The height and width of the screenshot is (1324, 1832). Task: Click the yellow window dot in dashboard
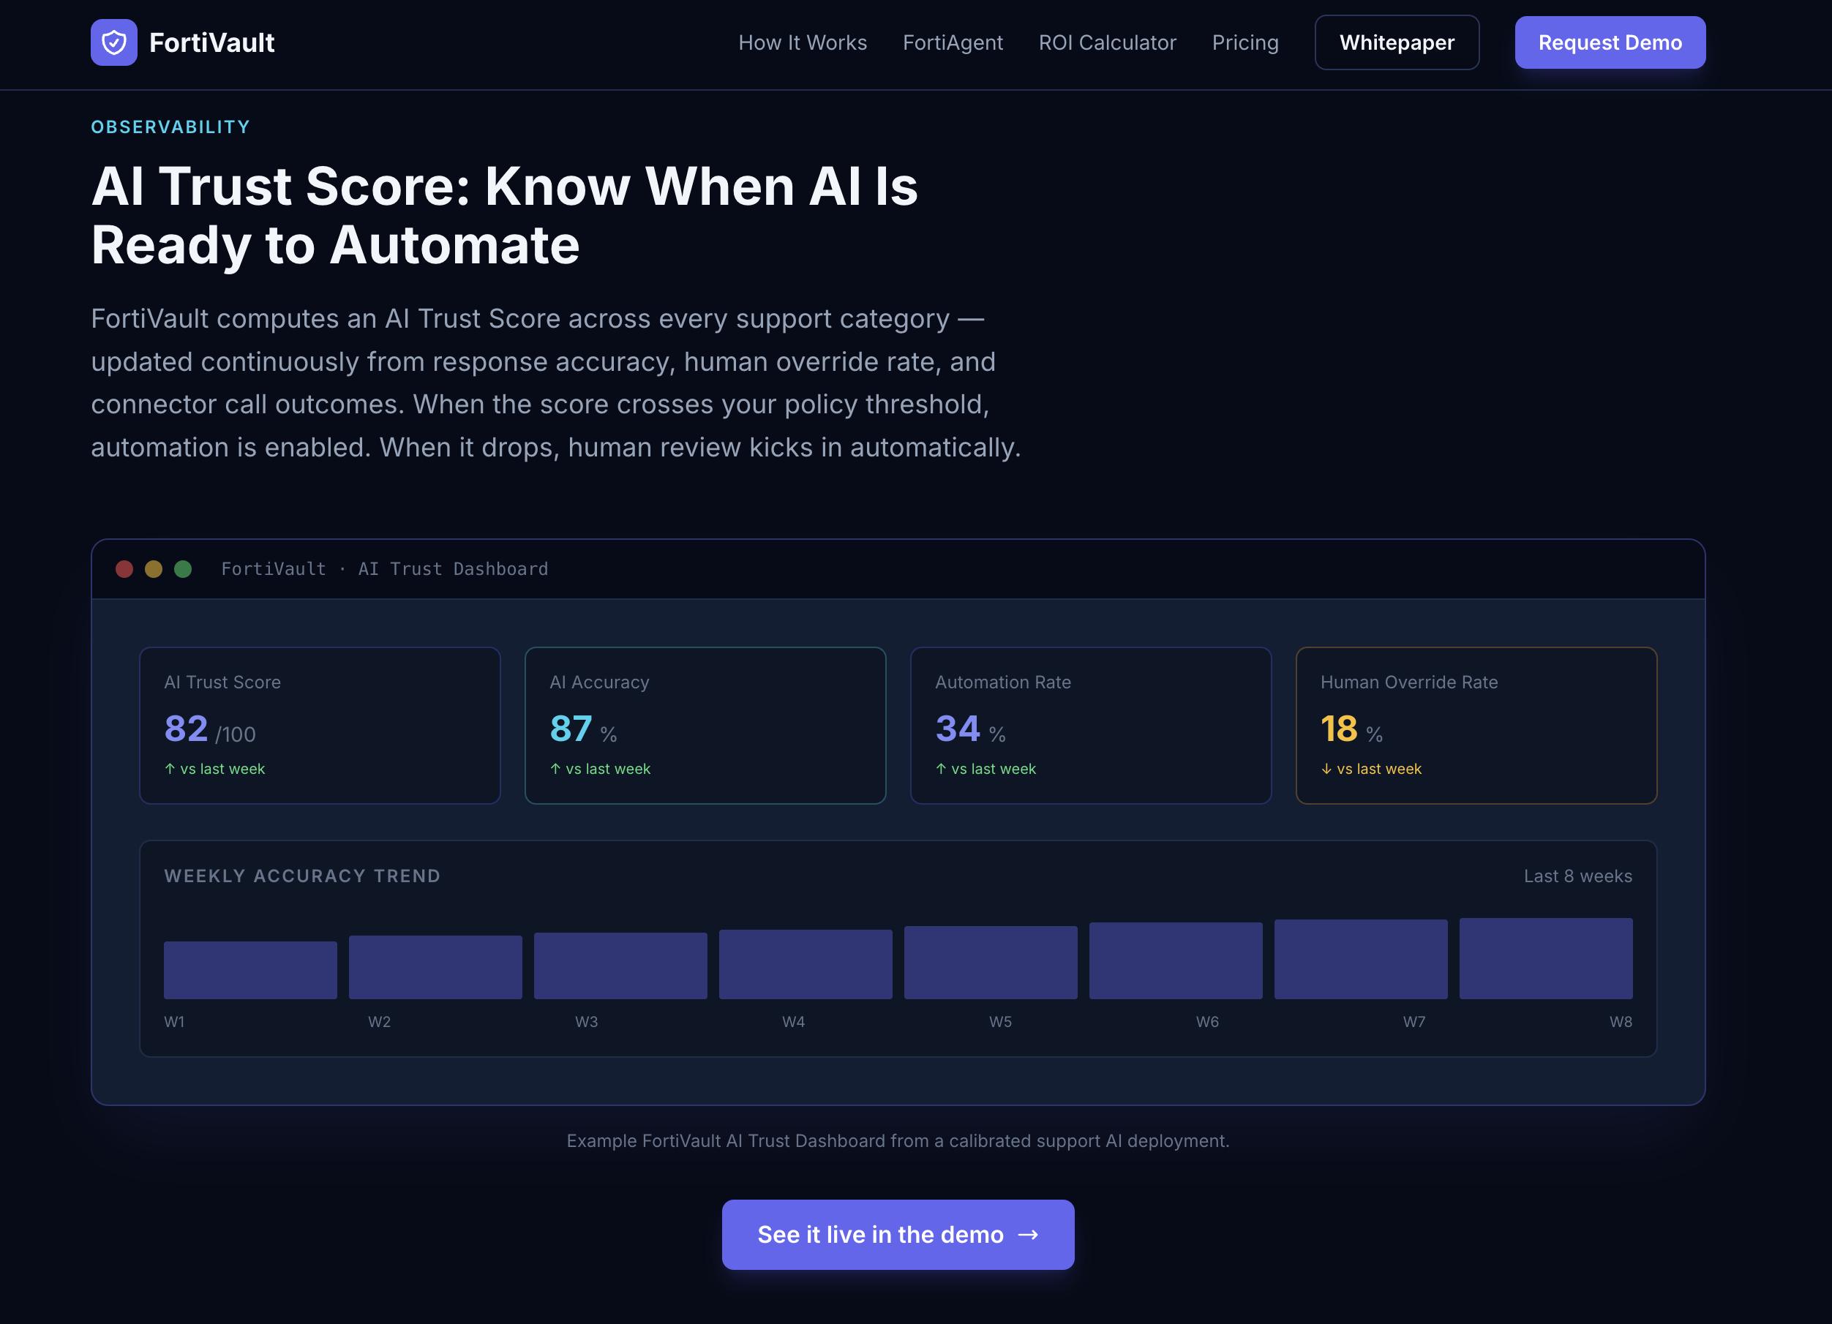[x=154, y=568]
